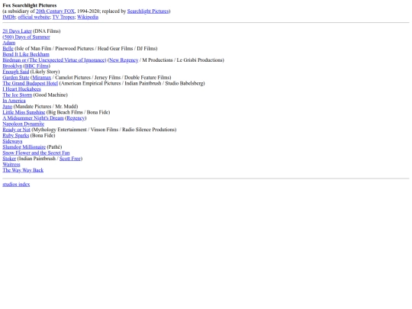Open the Ruby Sparks link

tap(16, 135)
